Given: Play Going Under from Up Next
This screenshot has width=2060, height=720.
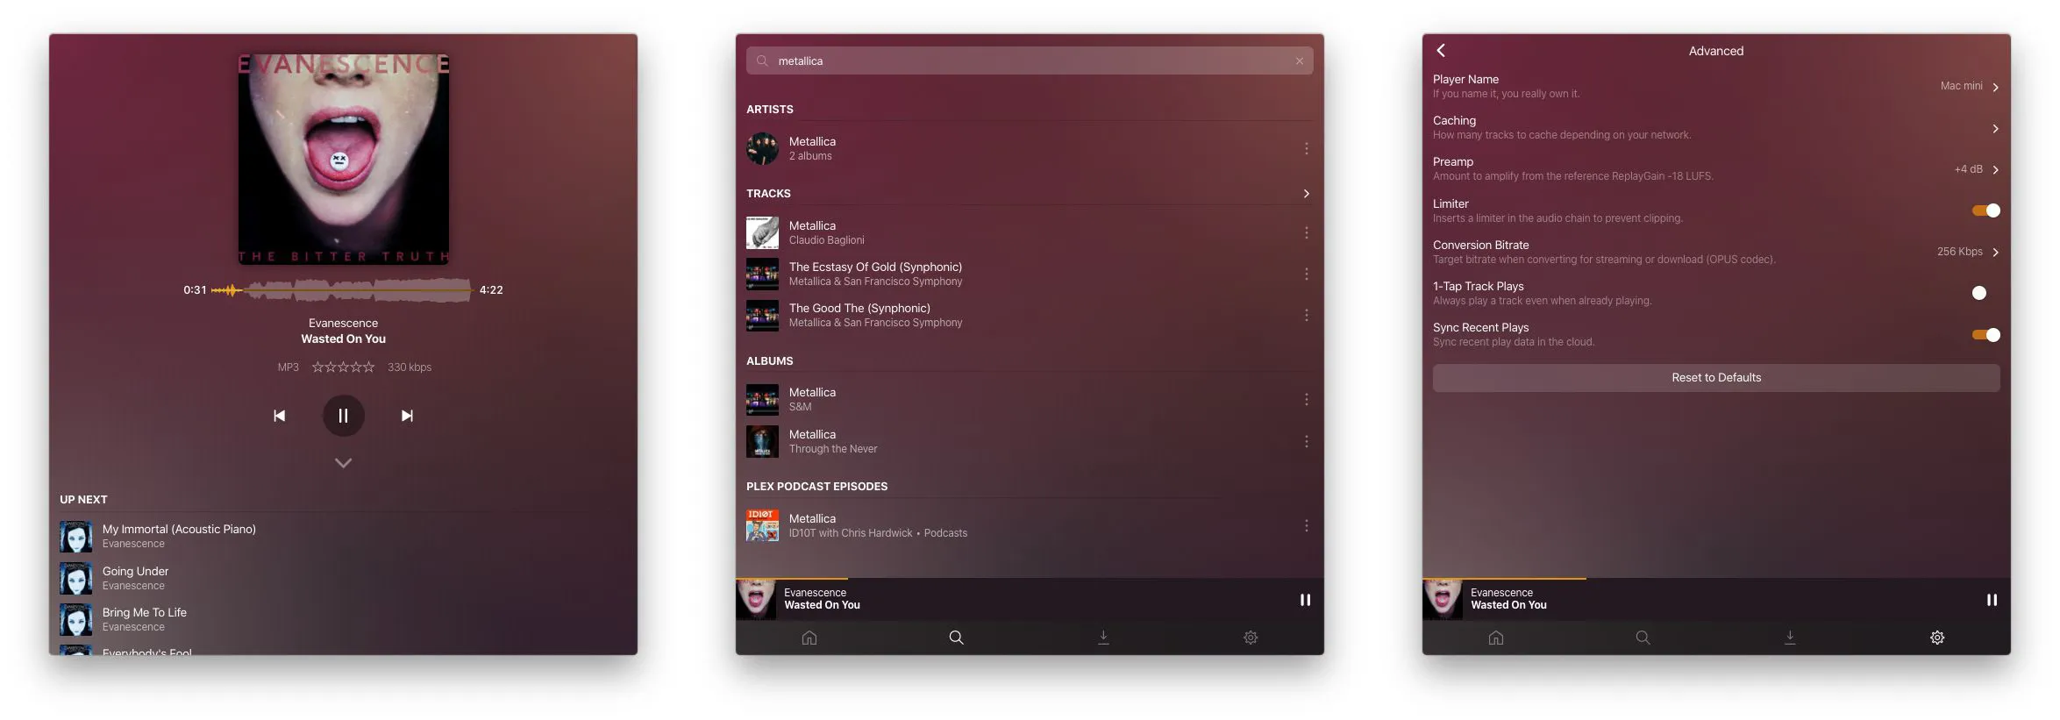Looking at the screenshot, I should pos(343,578).
